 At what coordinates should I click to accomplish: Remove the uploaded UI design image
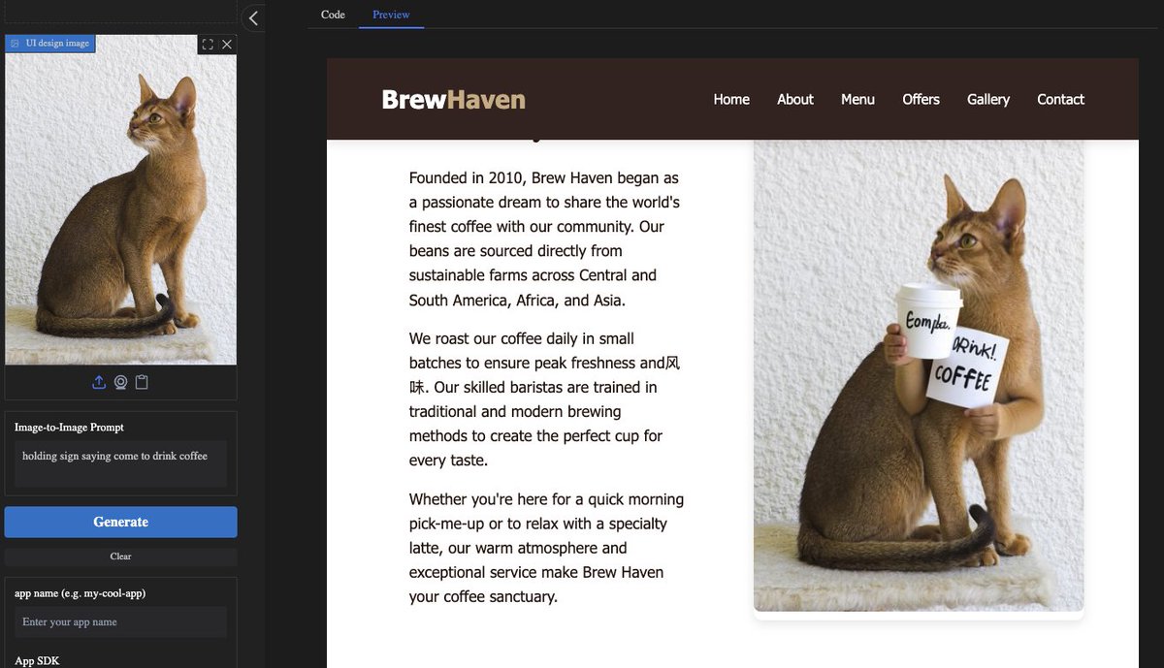[227, 45]
